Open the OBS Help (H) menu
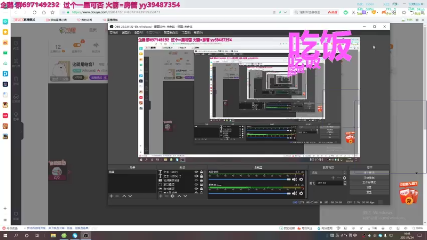This screenshot has height=240, width=427. click(198, 33)
